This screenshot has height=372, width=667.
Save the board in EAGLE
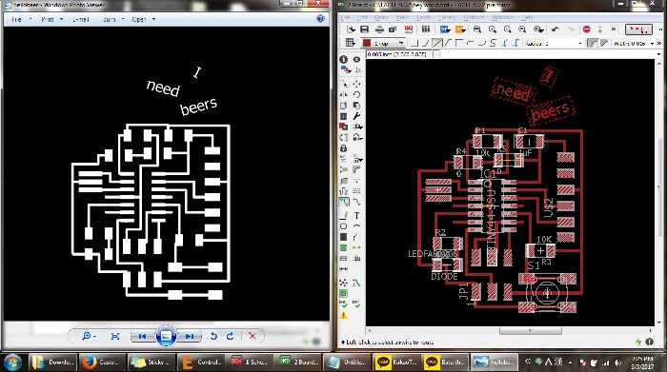click(x=365, y=29)
